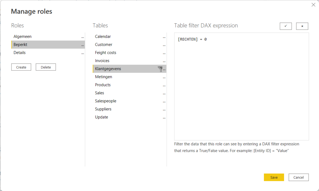The image size is (319, 191).
Task: Pick the Feight costs table
Action: point(105,53)
